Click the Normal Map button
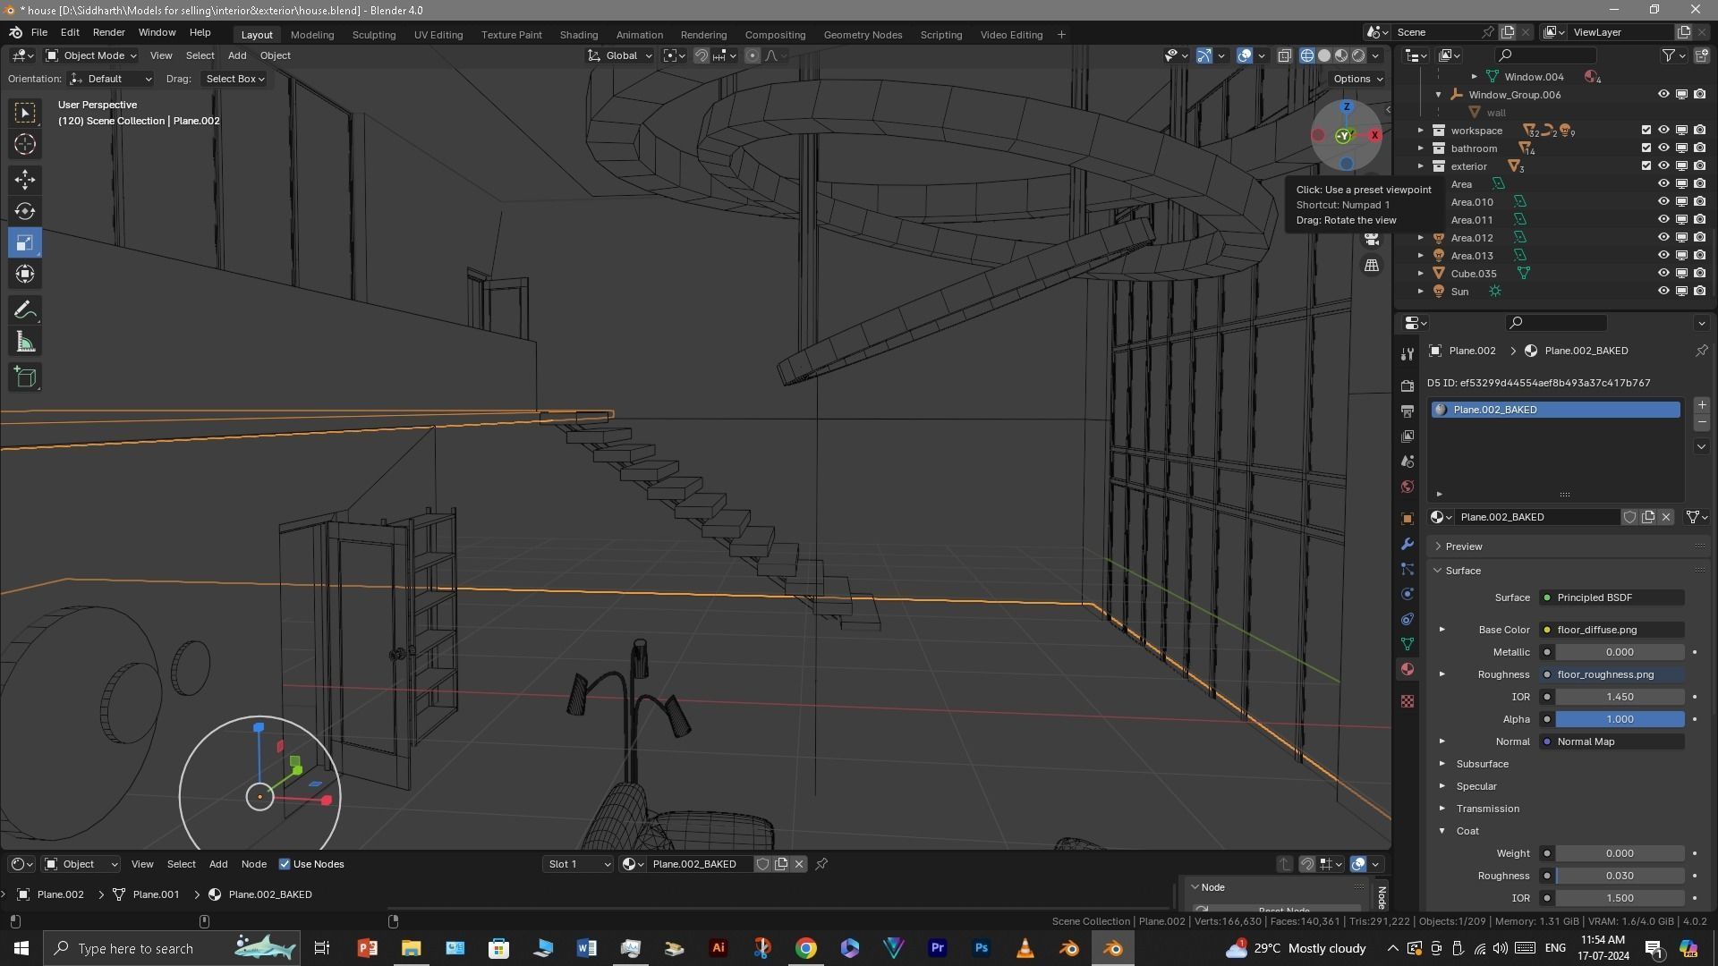 coord(1612,741)
